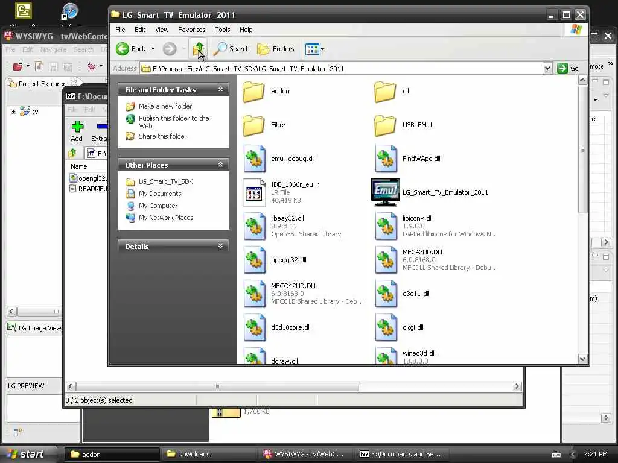This screenshot has height=463, width=618.
Task: Select the IDB_1366r_eu.lr file icon
Action: tap(254, 192)
